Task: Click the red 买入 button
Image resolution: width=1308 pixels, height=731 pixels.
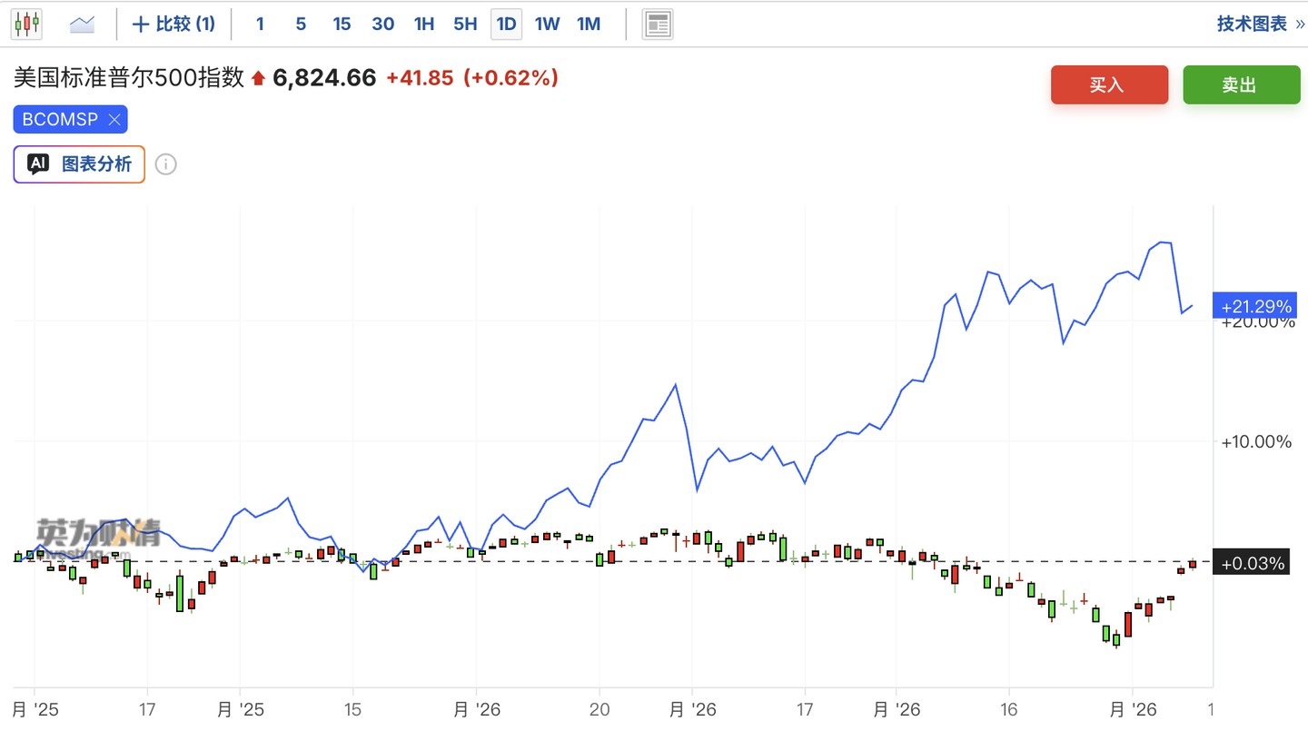Action: [1109, 84]
